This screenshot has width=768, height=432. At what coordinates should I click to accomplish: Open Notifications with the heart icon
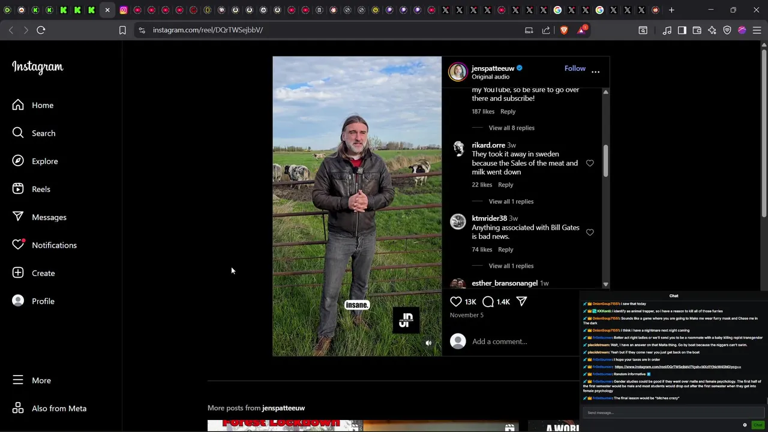[x=44, y=245]
